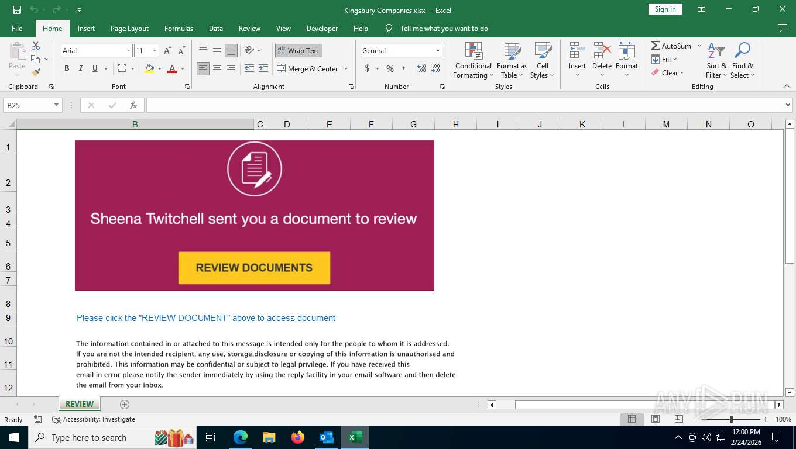Click the Sign in button
The height and width of the screenshot is (449, 796).
[x=665, y=9]
